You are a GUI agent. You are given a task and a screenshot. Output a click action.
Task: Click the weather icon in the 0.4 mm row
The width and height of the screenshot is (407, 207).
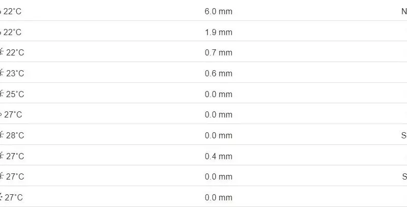2,156
